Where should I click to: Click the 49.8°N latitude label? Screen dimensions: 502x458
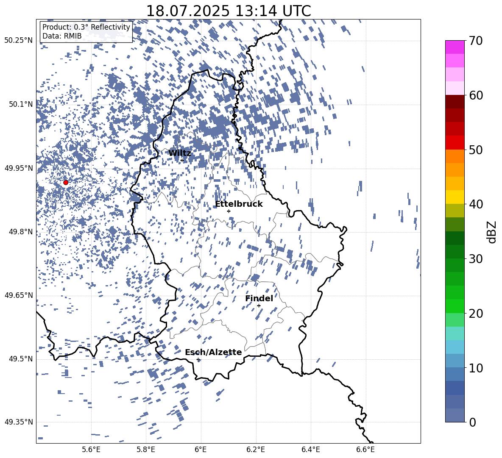pyautogui.click(x=20, y=232)
